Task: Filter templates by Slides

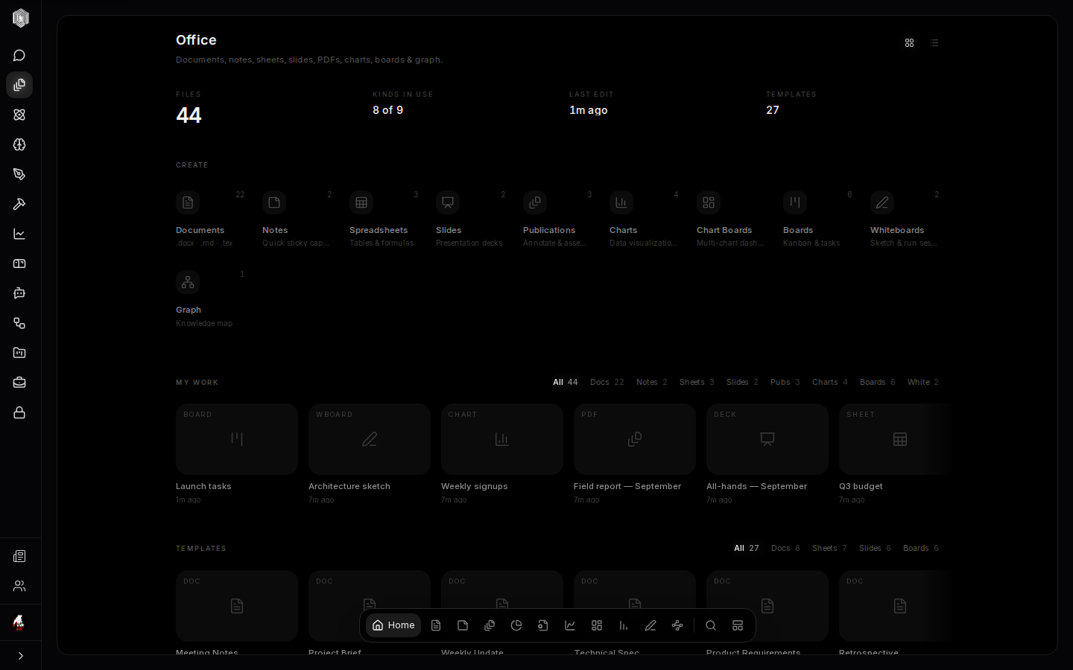Action: click(x=875, y=548)
